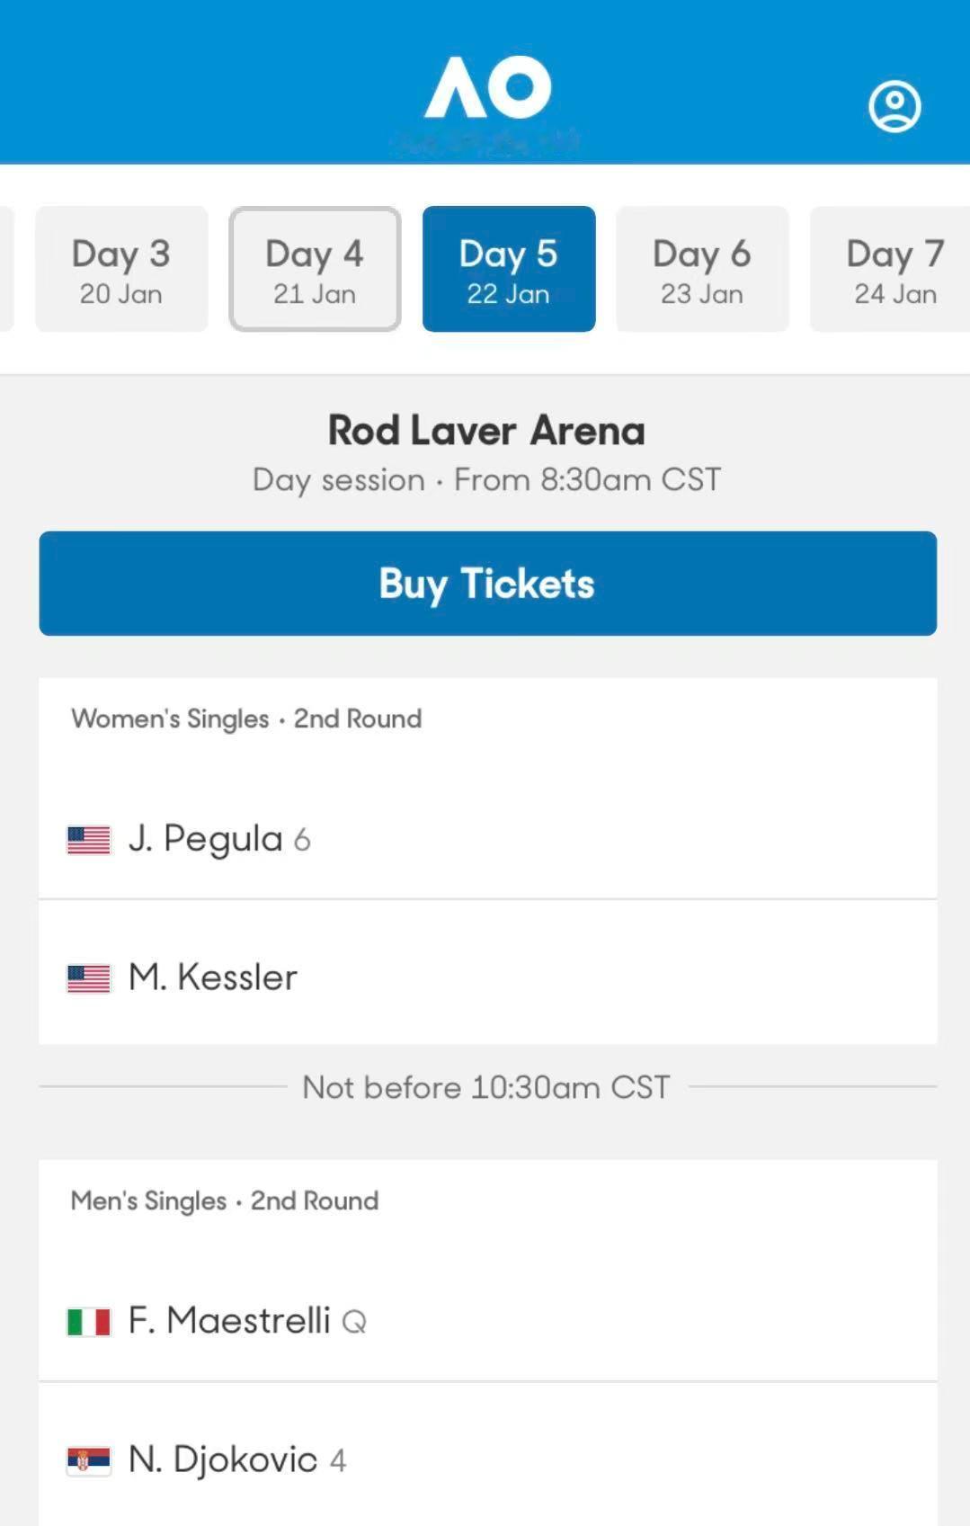The width and height of the screenshot is (970, 1526).
Task: Click the USA flag beside J. Pegula
Action: tap(89, 840)
